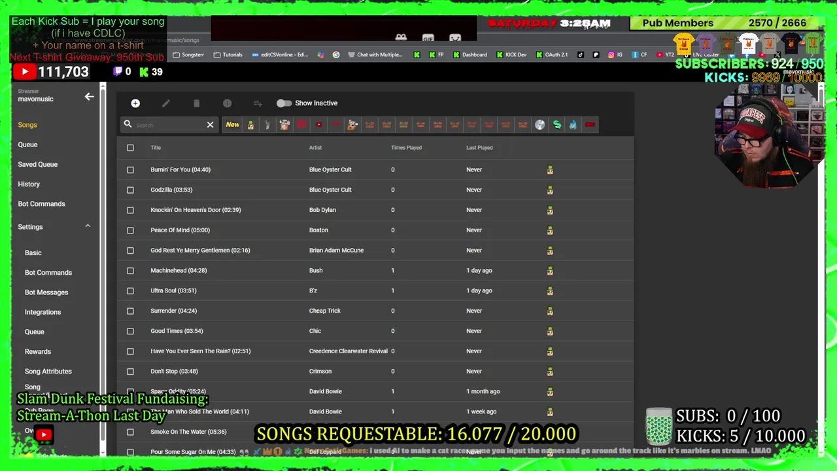Click the add-to-queue playlist icon
Viewport: 837px width, 471px height.
tap(258, 103)
